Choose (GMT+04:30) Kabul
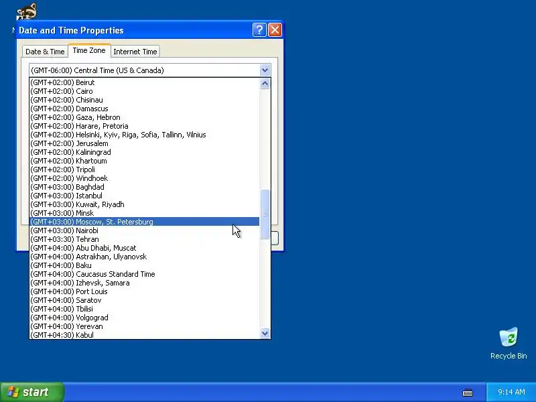 pyautogui.click(x=145, y=335)
